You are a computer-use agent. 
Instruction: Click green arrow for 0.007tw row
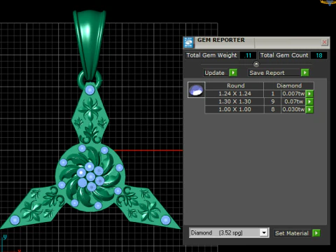[x=309, y=94]
